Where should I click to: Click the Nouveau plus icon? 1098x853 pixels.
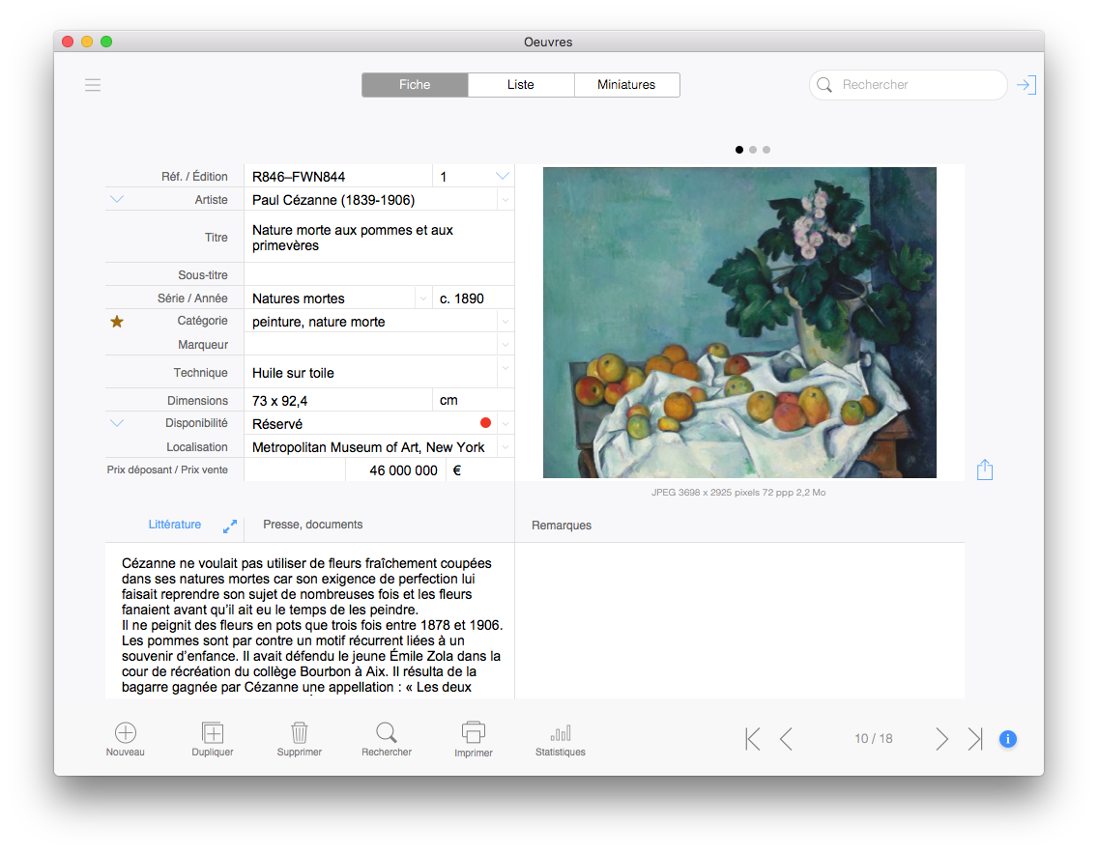(x=126, y=733)
